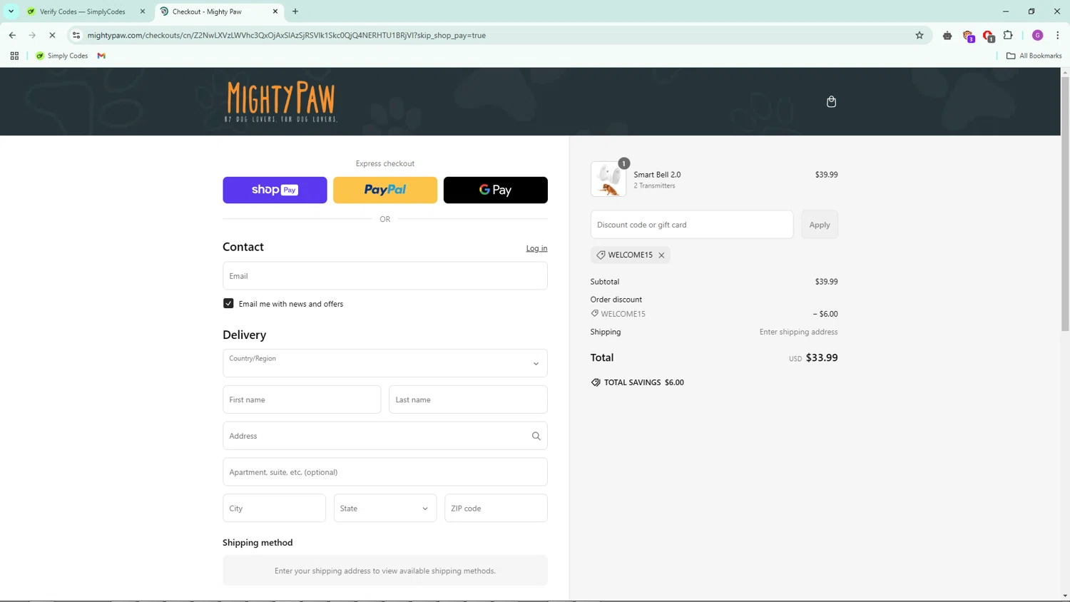
Task: Open Chrome profile avatar G
Action: click(x=1037, y=35)
